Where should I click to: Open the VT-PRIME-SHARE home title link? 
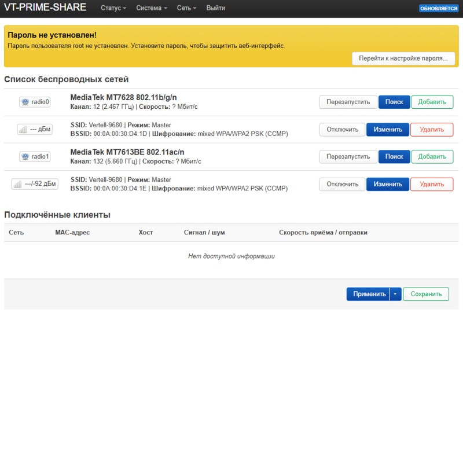click(45, 8)
